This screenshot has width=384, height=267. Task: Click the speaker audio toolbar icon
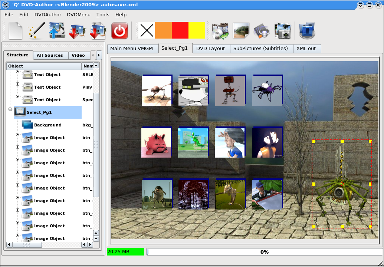tap(261, 30)
